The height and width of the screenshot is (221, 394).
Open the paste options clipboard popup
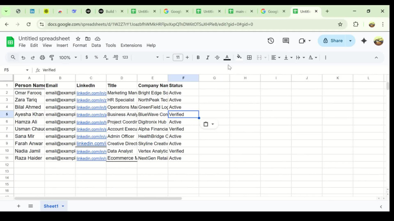pyautogui.click(x=208, y=124)
